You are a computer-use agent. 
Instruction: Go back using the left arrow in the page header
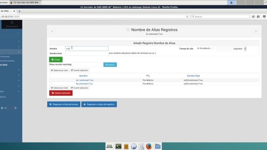(52, 31)
